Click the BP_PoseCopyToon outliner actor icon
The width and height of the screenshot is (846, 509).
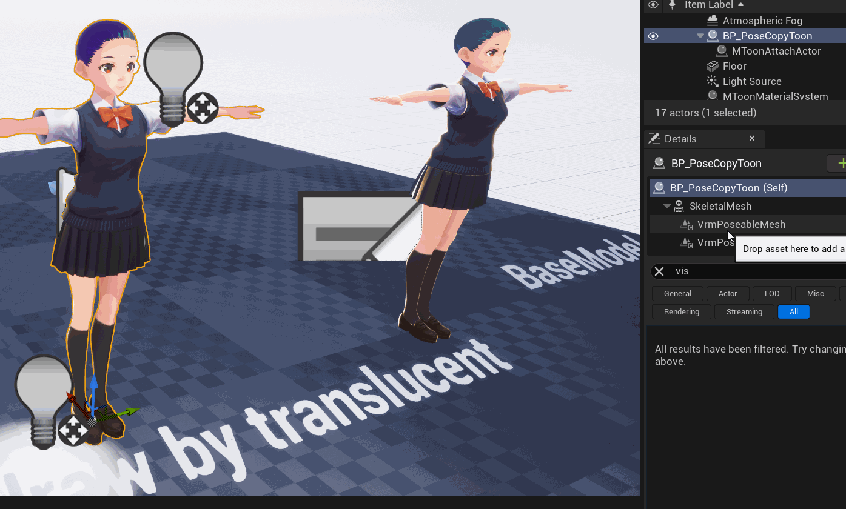coord(713,36)
